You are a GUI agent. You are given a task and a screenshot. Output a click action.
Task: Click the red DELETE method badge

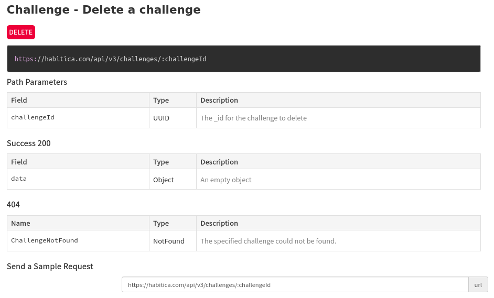tap(21, 32)
